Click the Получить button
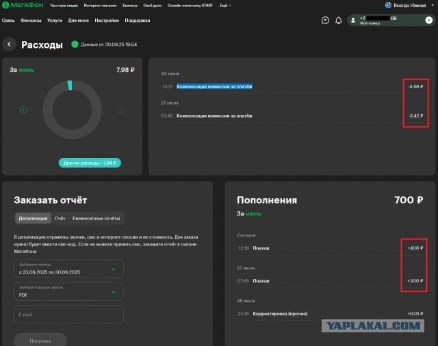Screen dimensions: 438x346 [40, 341]
